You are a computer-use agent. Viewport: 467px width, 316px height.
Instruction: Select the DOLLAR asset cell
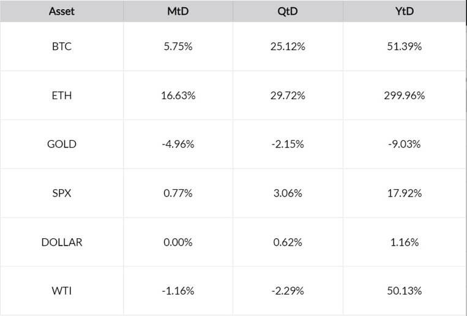tap(62, 242)
